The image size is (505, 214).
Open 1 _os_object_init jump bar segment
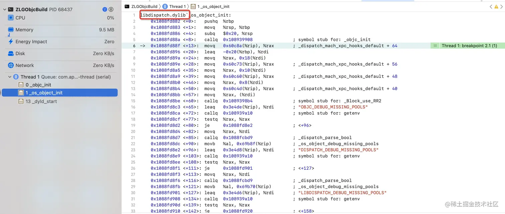point(213,6)
